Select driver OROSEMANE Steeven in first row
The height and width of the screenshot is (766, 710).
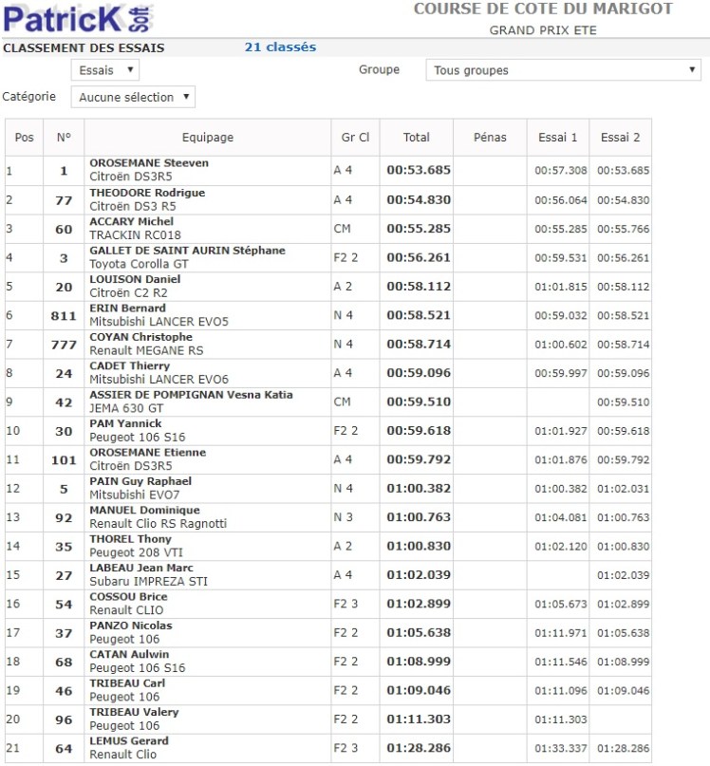pos(149,163)
